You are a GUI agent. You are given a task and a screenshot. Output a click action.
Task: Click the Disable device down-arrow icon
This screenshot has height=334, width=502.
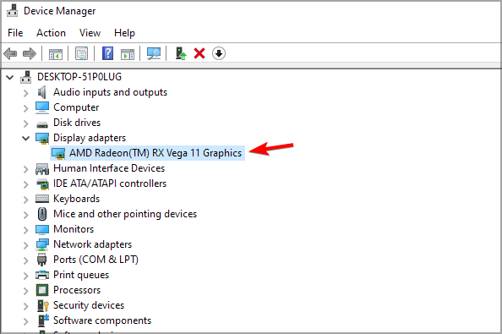219,53
